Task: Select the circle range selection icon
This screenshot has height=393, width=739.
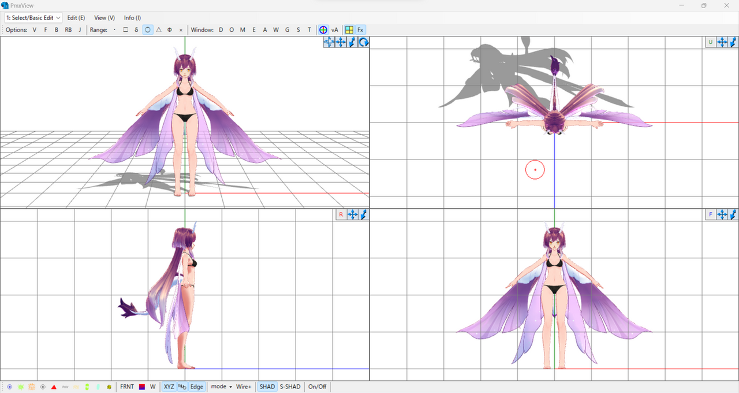Action: [148, 30]
